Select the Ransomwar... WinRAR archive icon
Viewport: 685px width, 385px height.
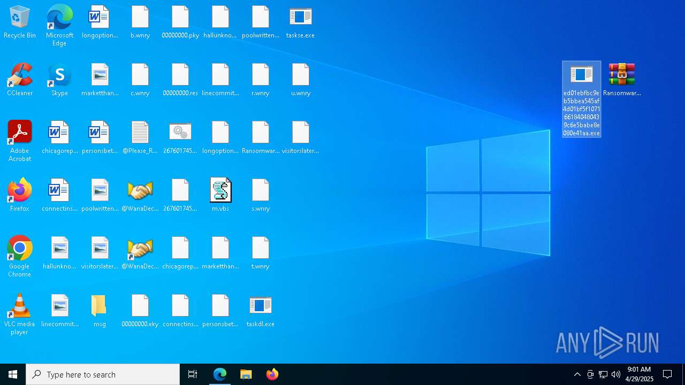(622, 80)
